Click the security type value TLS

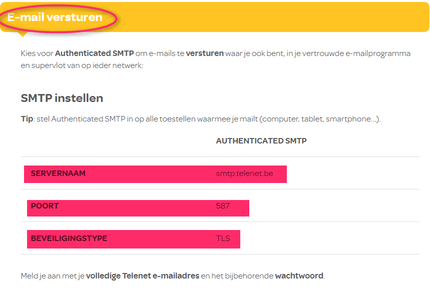[223, 238]
